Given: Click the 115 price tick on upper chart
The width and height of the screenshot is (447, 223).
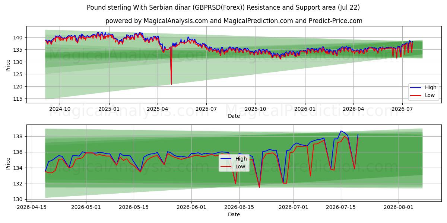Looking at the screenshot, I should tap(19, 99).
